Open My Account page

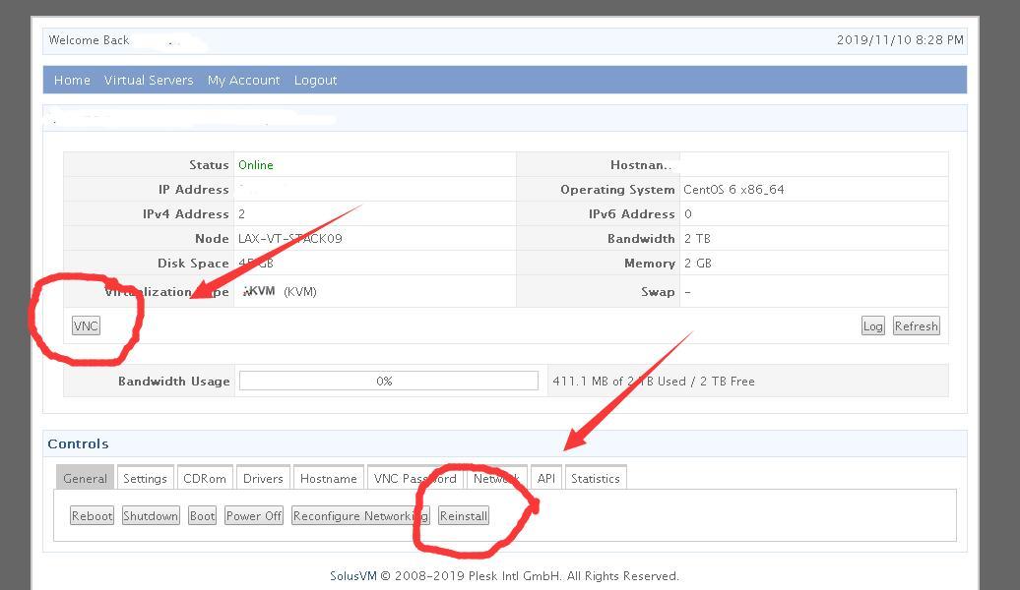point(243,80)
